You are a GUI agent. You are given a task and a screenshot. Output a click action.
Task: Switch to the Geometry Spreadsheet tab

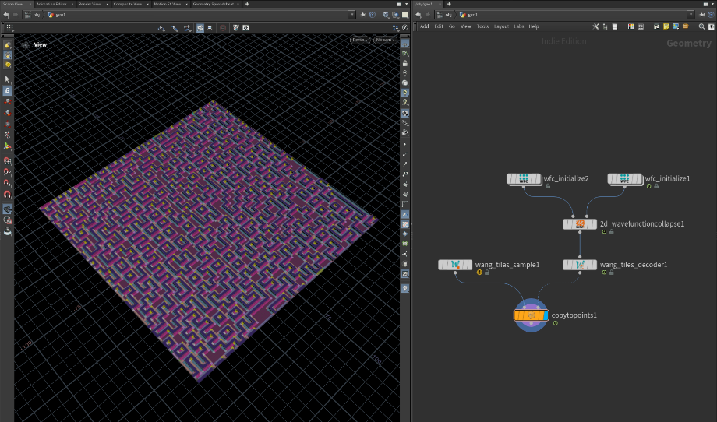pos(212,4)
